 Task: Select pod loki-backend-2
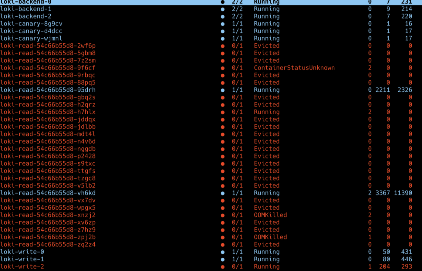point(26,16)
